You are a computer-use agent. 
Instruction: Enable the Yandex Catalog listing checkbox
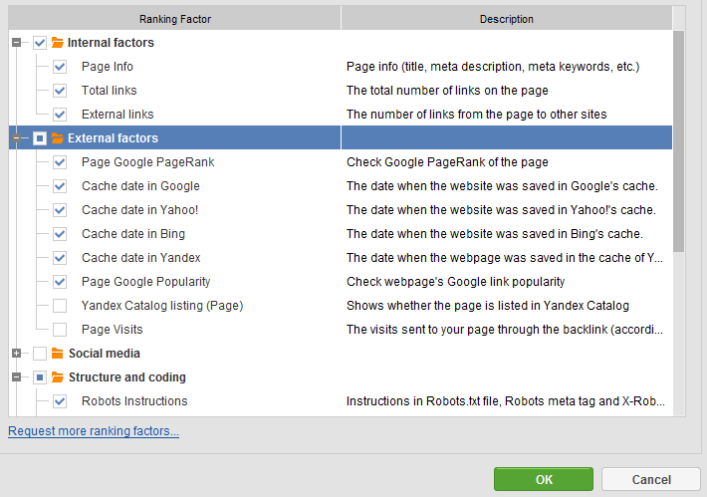click(x=60, y=306)
